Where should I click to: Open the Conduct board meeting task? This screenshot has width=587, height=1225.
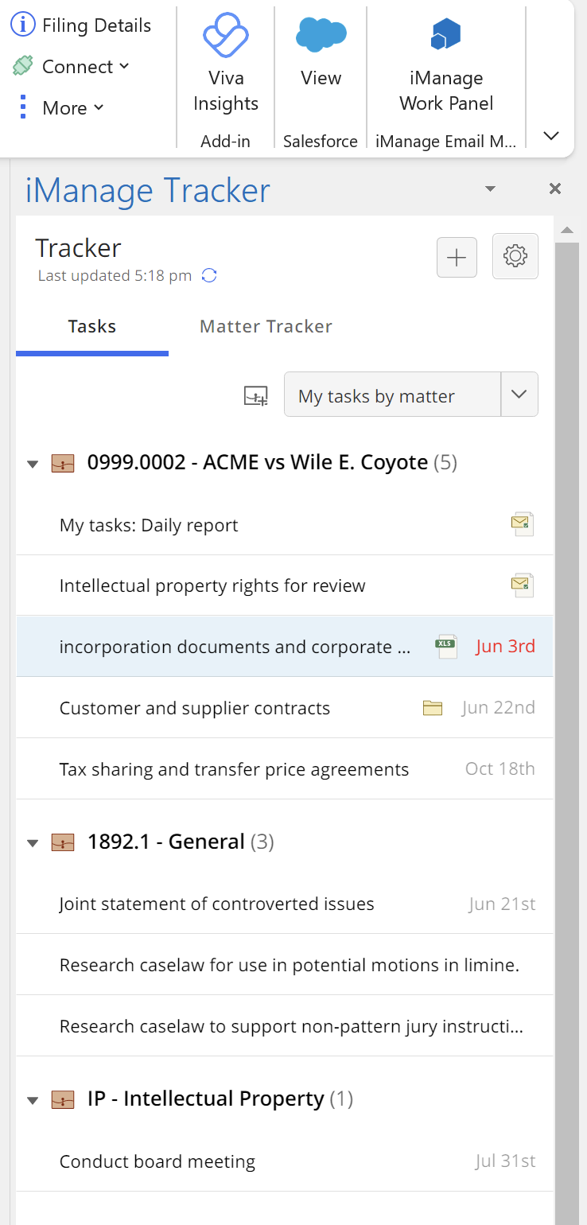[x=157, y=1161]
